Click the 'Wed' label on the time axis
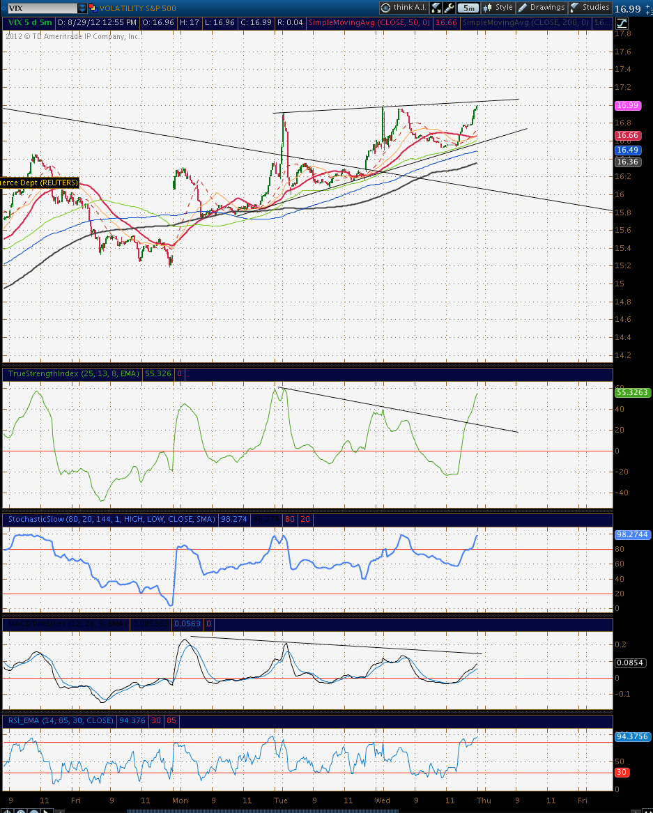 pos(383,800)
